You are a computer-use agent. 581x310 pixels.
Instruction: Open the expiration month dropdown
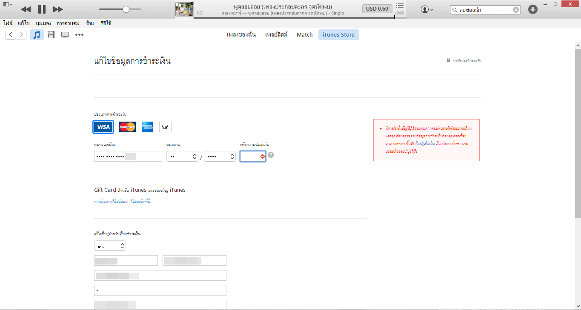click(x=182, y=156)
